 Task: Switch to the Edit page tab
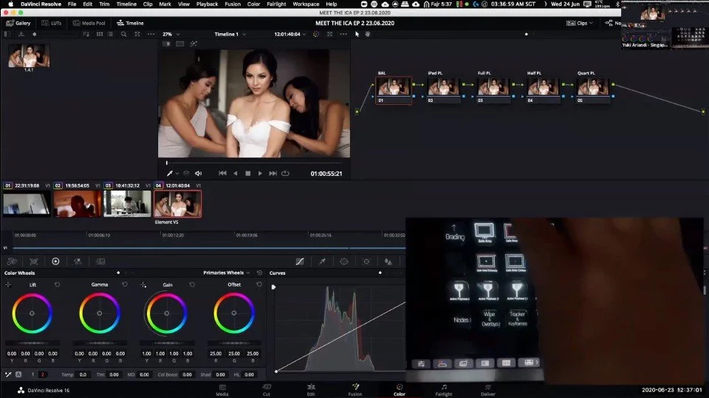pos(311,390)
